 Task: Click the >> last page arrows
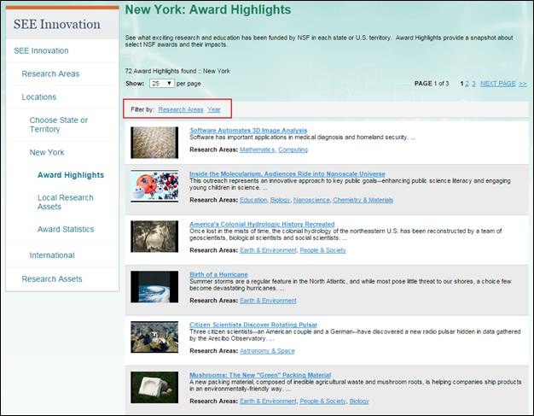click(523, 84)
